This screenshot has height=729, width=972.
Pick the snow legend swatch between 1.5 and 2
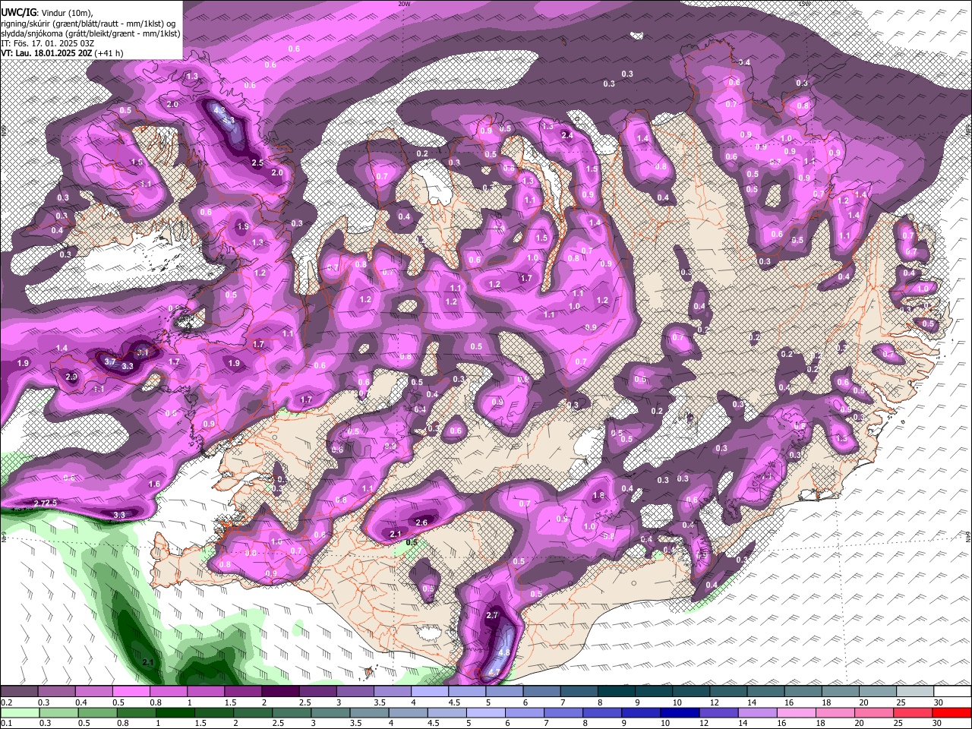click(243, 692)
